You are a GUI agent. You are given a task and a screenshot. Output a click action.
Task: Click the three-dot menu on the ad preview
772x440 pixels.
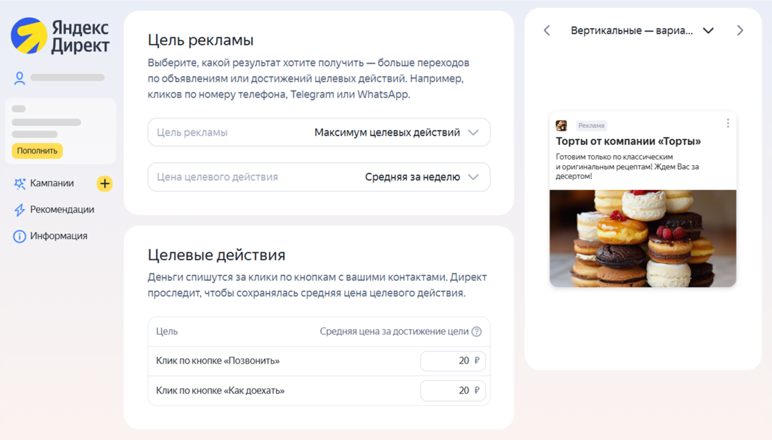tap(727, 123)
